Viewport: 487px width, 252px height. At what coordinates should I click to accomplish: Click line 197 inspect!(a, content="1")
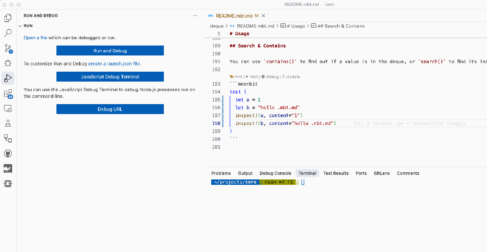click(269, 115)
